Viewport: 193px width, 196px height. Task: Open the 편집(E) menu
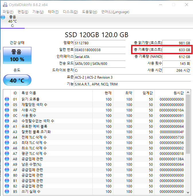point(23,12)
